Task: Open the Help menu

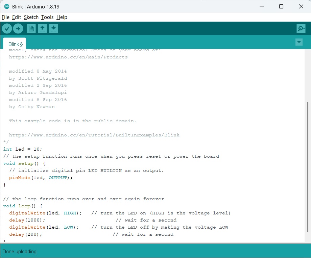Action: pos(62,17)
